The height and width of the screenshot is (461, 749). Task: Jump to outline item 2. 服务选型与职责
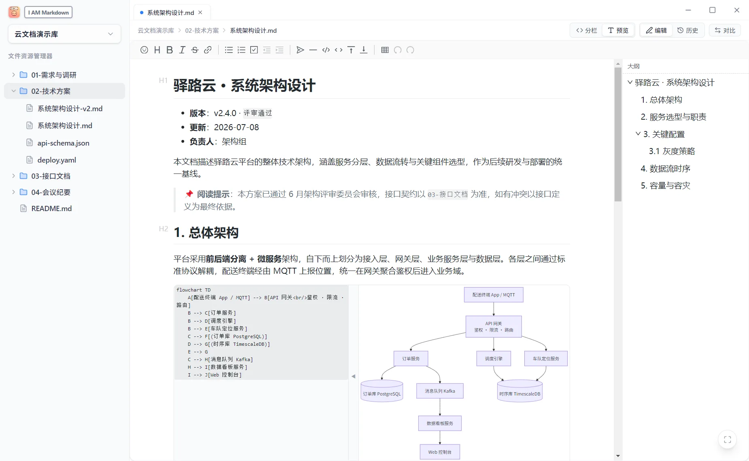pos(673,117)
